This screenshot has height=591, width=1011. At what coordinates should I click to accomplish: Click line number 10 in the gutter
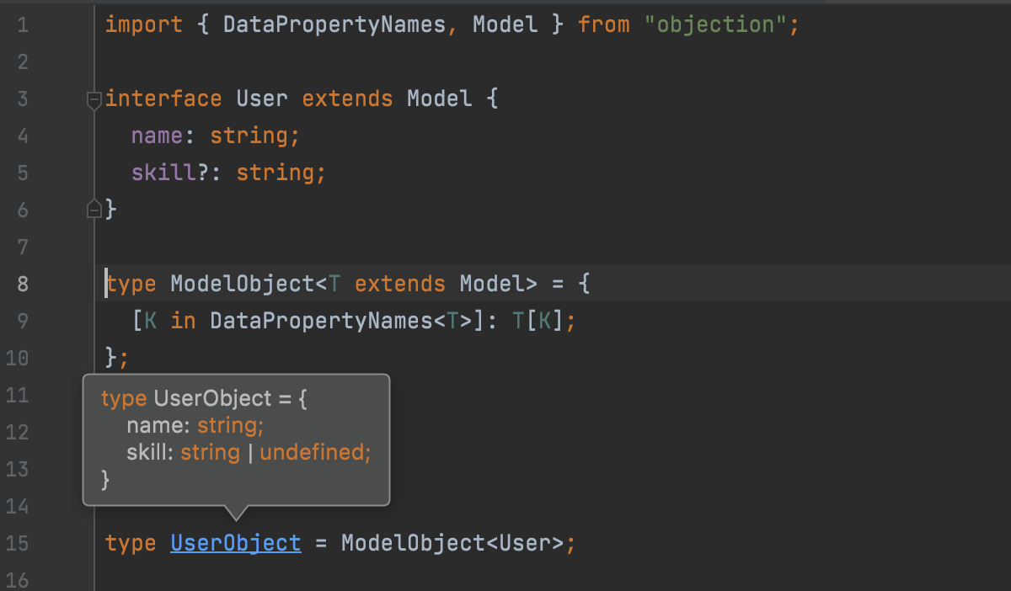(18, 358)
